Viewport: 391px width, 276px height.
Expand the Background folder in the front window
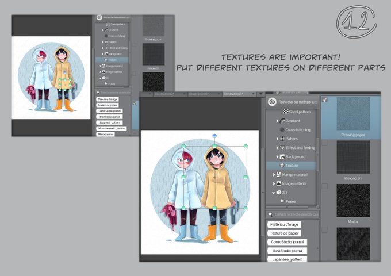[x=277, y=157]
